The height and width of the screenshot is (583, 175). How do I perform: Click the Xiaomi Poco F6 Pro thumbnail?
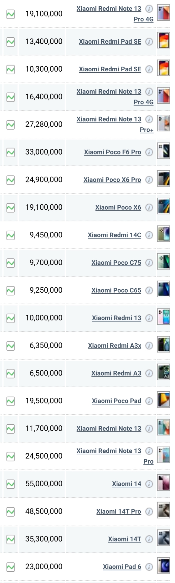(x=163, y=151)
